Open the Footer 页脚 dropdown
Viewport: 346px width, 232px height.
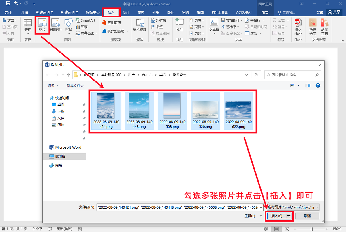pyautogui.click(x=197, y=27)
